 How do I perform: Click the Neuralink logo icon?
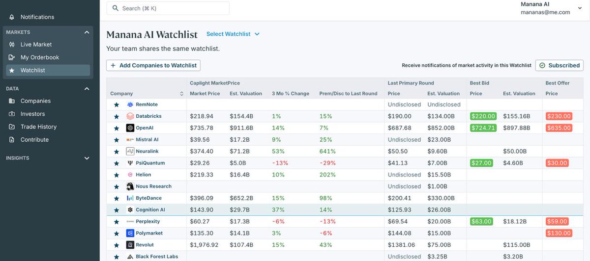(130, 151)
